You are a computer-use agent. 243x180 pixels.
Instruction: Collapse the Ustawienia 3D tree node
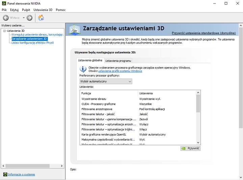pyautogui.click(x=4, y=31)
